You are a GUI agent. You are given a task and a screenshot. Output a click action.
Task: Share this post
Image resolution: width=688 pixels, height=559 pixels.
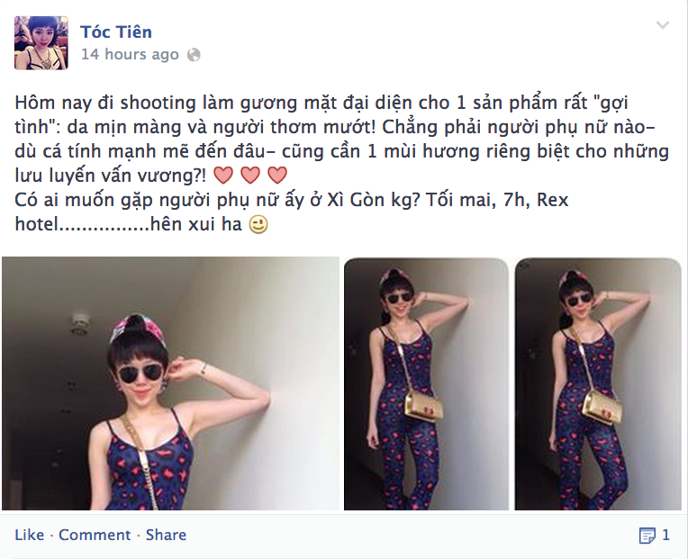pos(166,535)
